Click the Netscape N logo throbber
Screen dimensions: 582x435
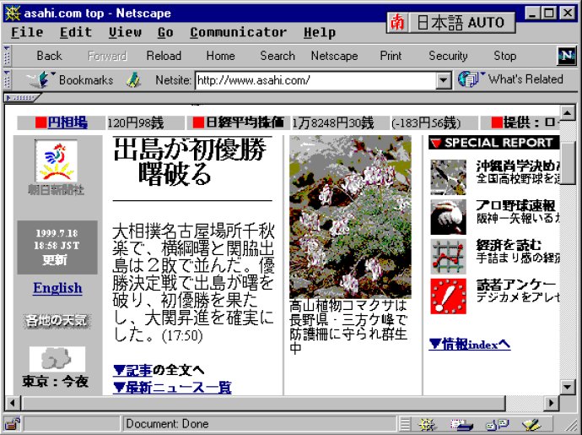point(567,56)
